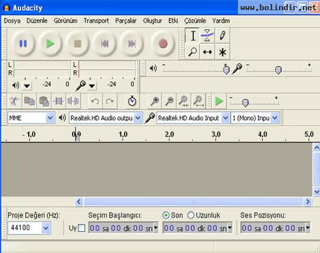320x253 pixels.
Task: Open the Yardım menu
Action: pyautogui.click(x=221, y=20)
